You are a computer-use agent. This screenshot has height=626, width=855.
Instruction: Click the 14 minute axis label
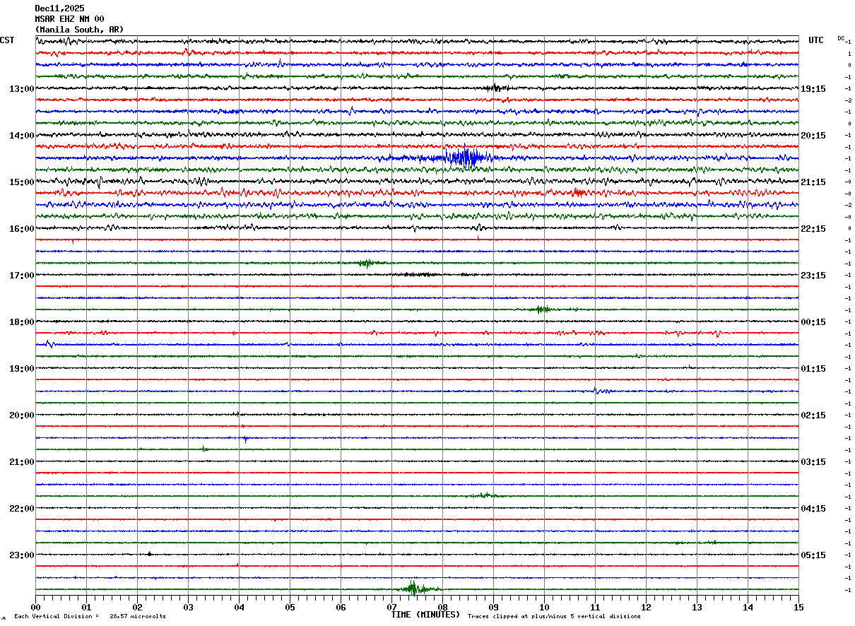click(748, 607)
